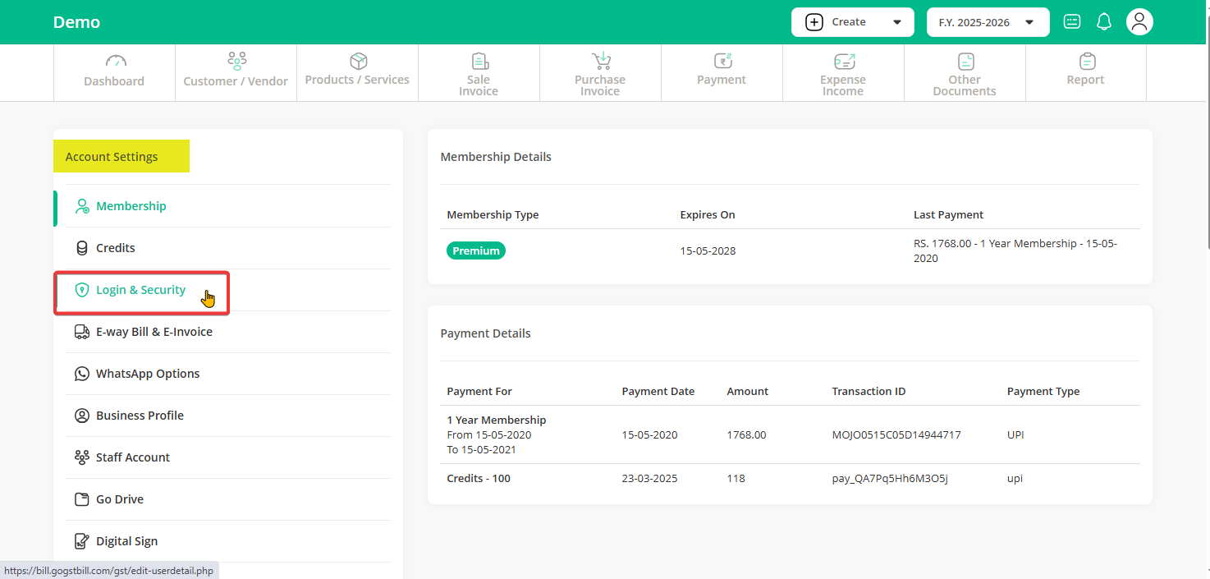Open the F.Y. 2025-2026 year selector
The width and height of the screenshot is (1210, 579).
(988, 22)
